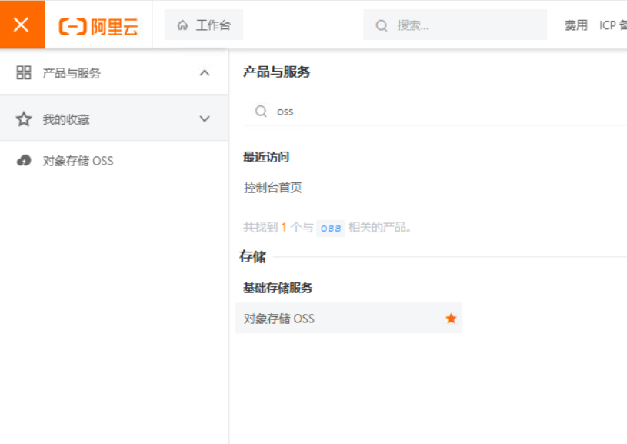The height and width of the screenshot is (444, 627).
Task: Open the ICP 备案 menu item
Action: click(x=612, y=25)
